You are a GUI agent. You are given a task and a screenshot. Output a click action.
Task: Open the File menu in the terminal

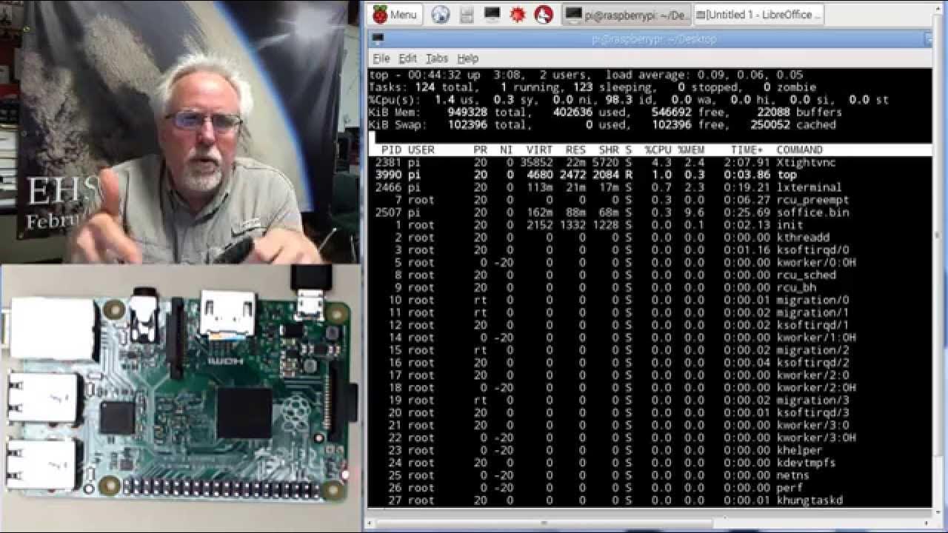coord(381,58)
